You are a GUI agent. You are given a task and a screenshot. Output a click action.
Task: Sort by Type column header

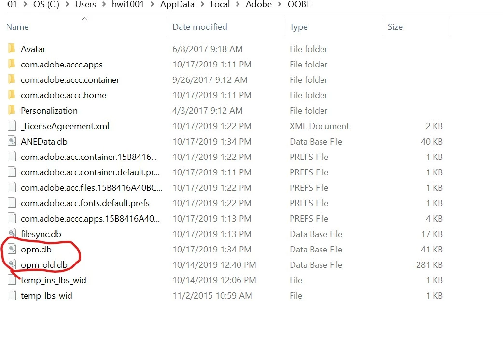298,27
